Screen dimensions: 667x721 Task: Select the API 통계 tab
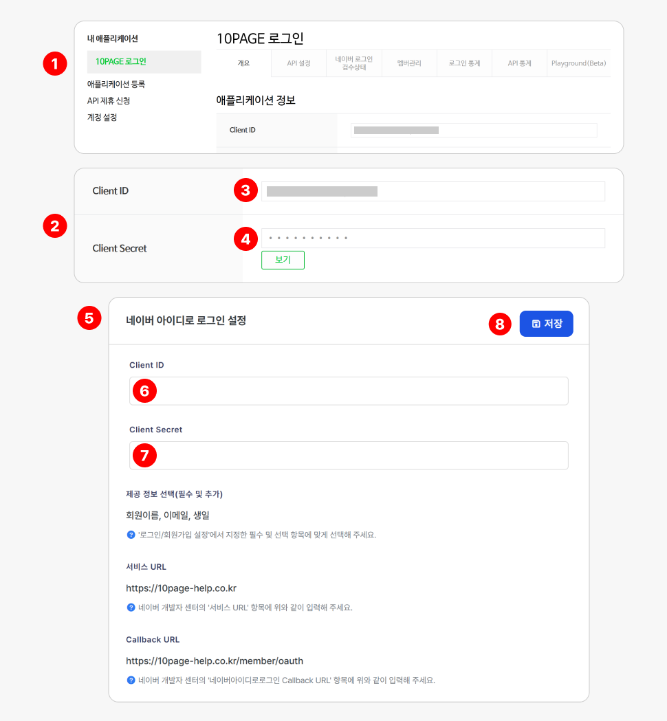click(519, 63)
